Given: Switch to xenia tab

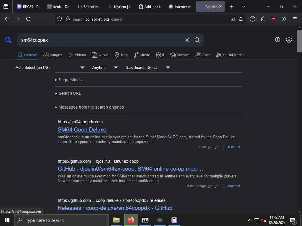Looking at the screenshot, I should [59, 6].
